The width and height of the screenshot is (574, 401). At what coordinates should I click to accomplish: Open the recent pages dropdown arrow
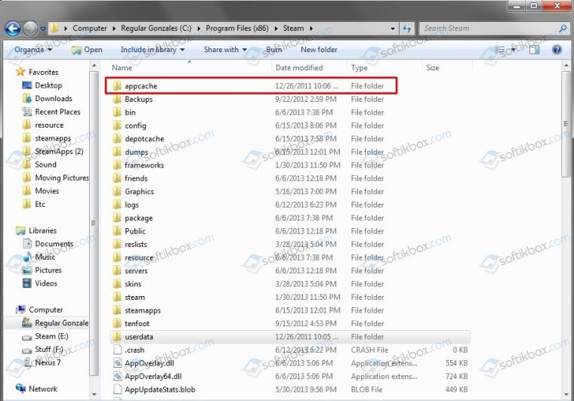[x=43, y=29]
